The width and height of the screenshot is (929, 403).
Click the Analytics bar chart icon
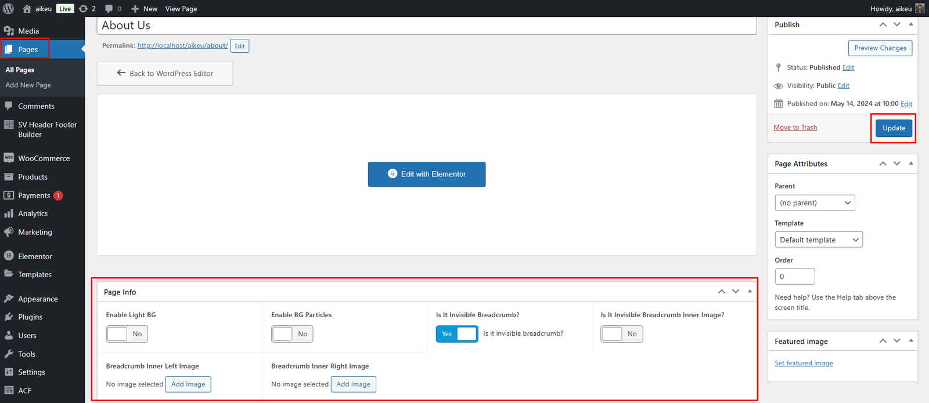tap(9, 213)
